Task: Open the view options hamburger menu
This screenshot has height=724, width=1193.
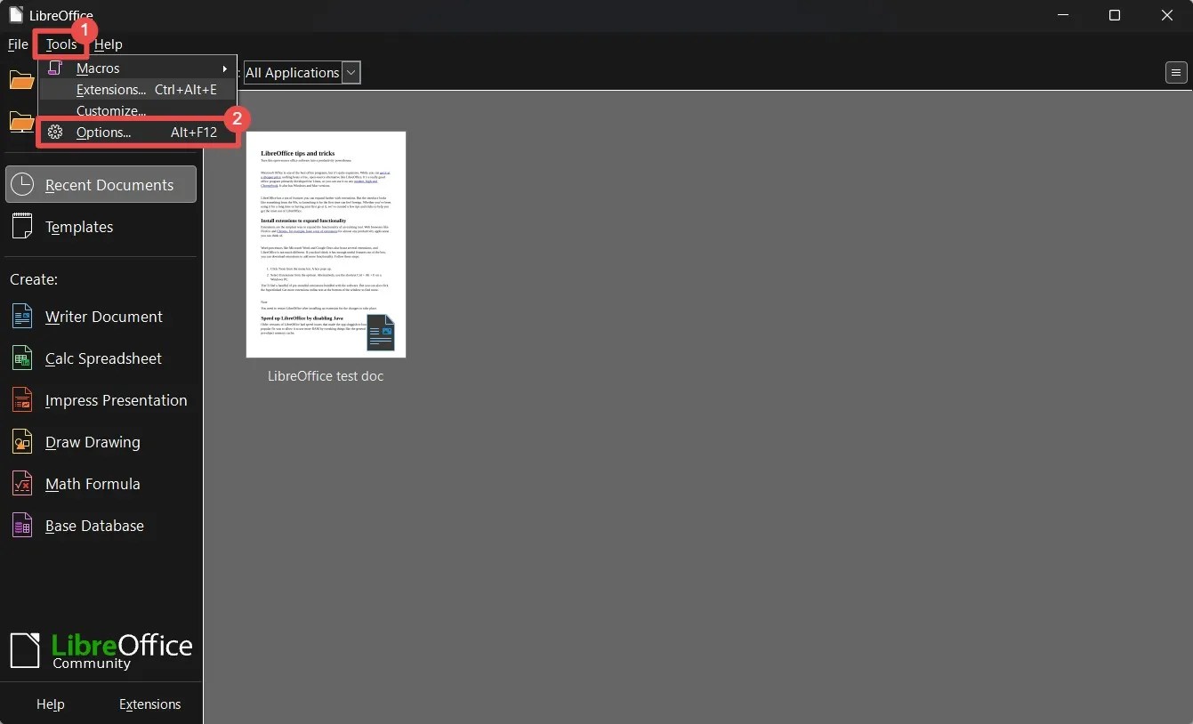Action: (1175, 72)
